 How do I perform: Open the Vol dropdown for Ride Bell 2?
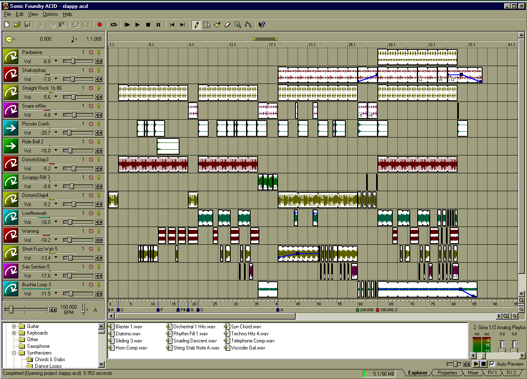(56, 150)
